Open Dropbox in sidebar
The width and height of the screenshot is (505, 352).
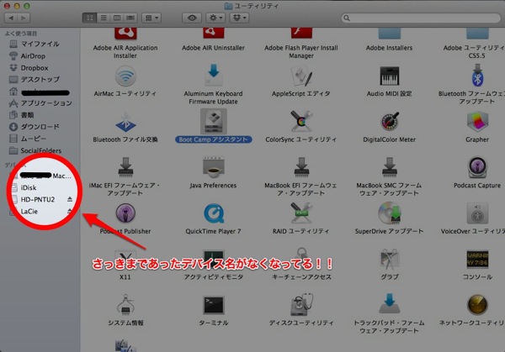(40, 68)
